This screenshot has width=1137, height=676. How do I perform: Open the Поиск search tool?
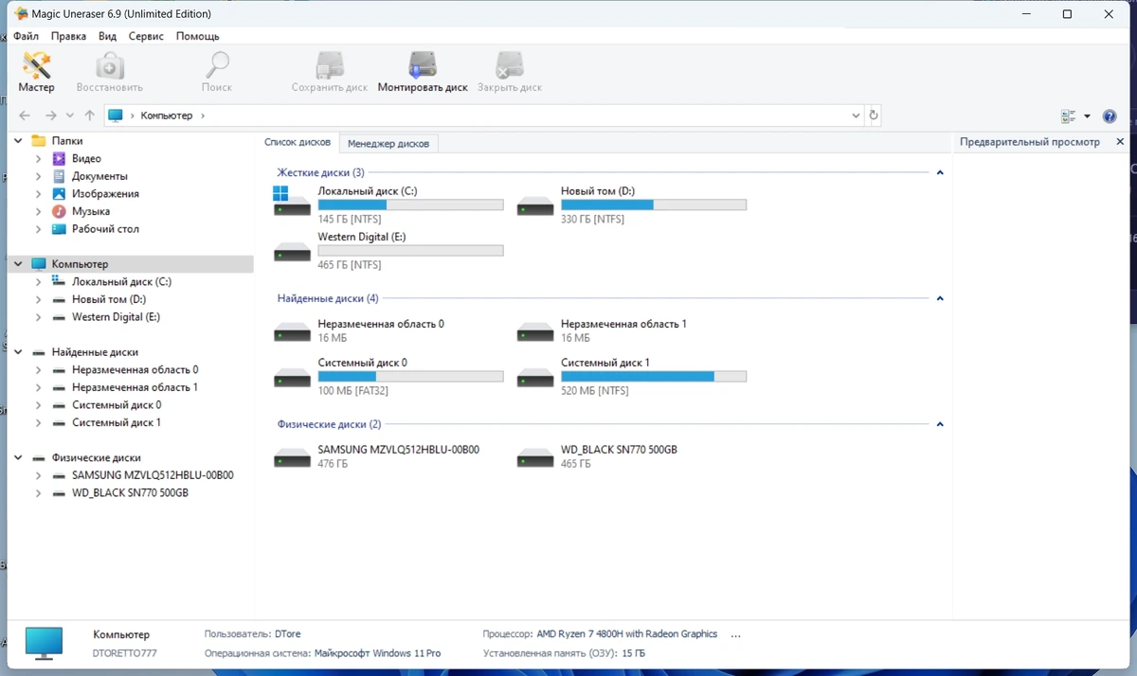pyautogui.click(x=217, y=72)
